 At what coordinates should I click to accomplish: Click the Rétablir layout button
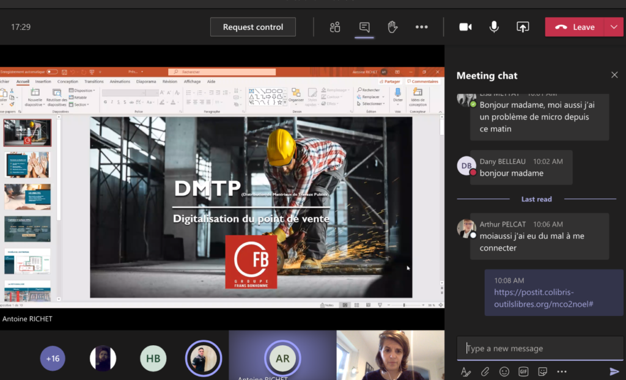[78, 97]
